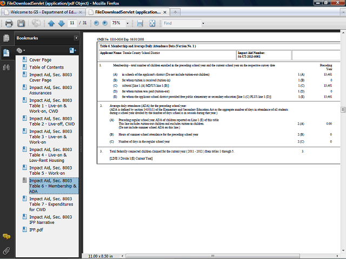Open the bookmarks options gear menu
The image size is (346, 259).
[x=21, y=50]
